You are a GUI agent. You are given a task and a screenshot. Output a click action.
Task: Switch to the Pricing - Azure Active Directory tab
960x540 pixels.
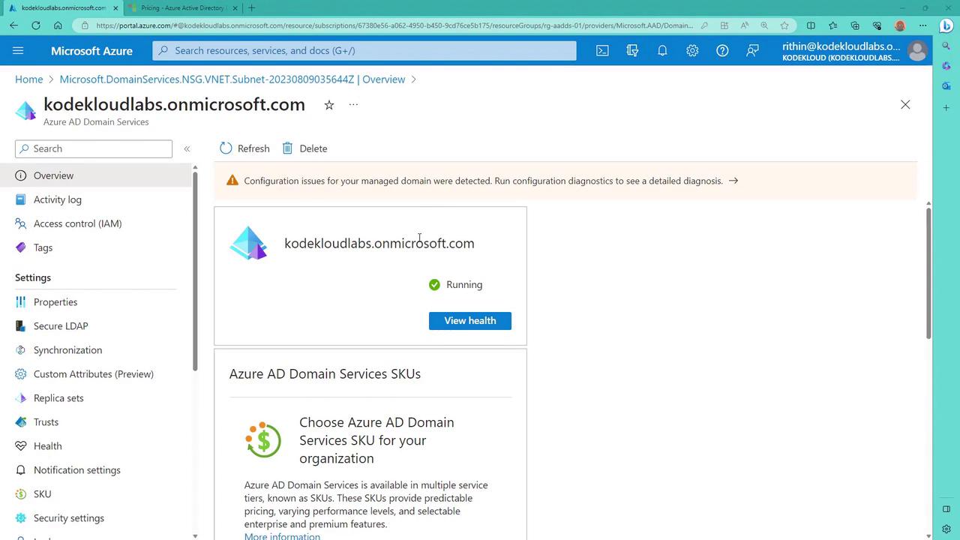coord(183,7)
